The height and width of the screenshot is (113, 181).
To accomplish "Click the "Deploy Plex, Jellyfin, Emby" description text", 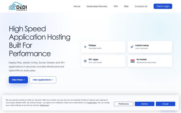I will click(x=37, y=67).
